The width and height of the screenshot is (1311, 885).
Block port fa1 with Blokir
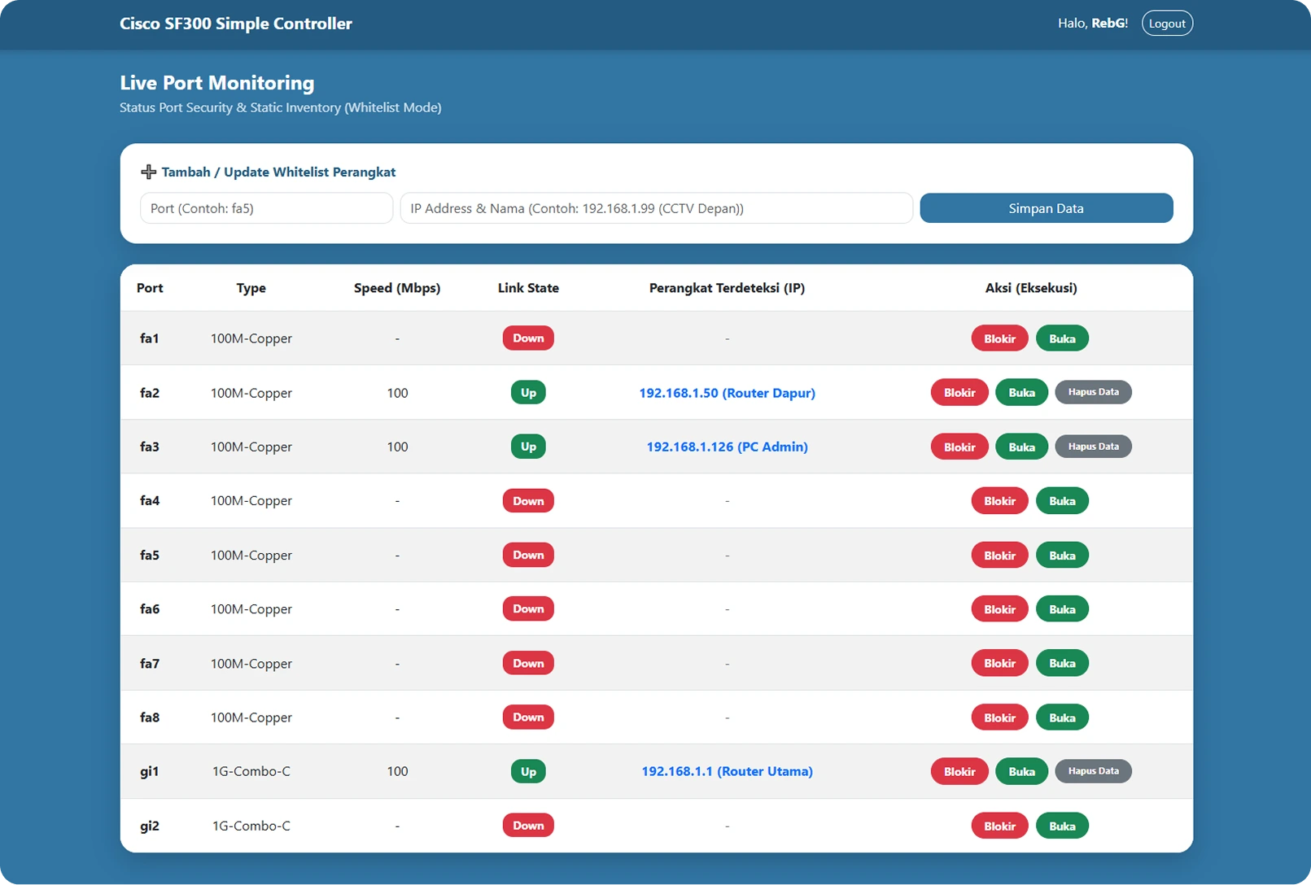(999, 338)
